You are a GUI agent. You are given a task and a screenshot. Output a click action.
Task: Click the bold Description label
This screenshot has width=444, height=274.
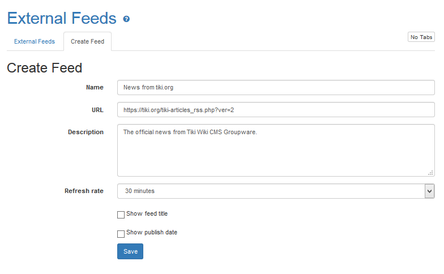pyautogui.click(x=86, y=132)
